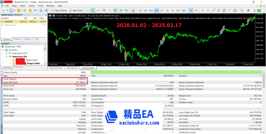
Task: Open the Signals broadcast icon
Action: click(35, 11)
